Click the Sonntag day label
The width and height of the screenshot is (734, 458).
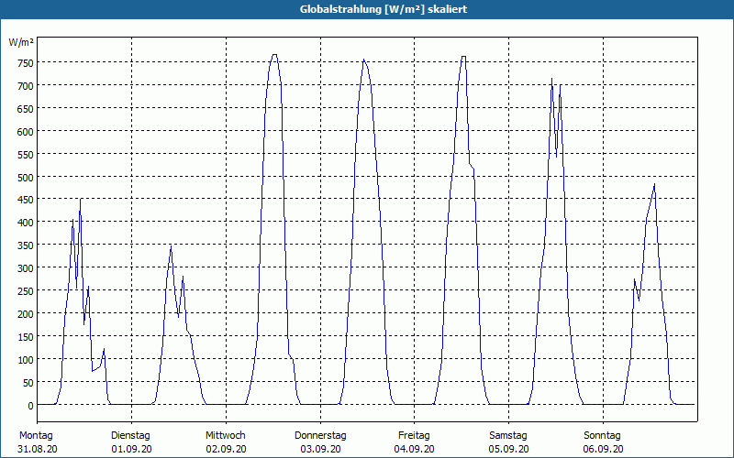[x=602, y=436]
